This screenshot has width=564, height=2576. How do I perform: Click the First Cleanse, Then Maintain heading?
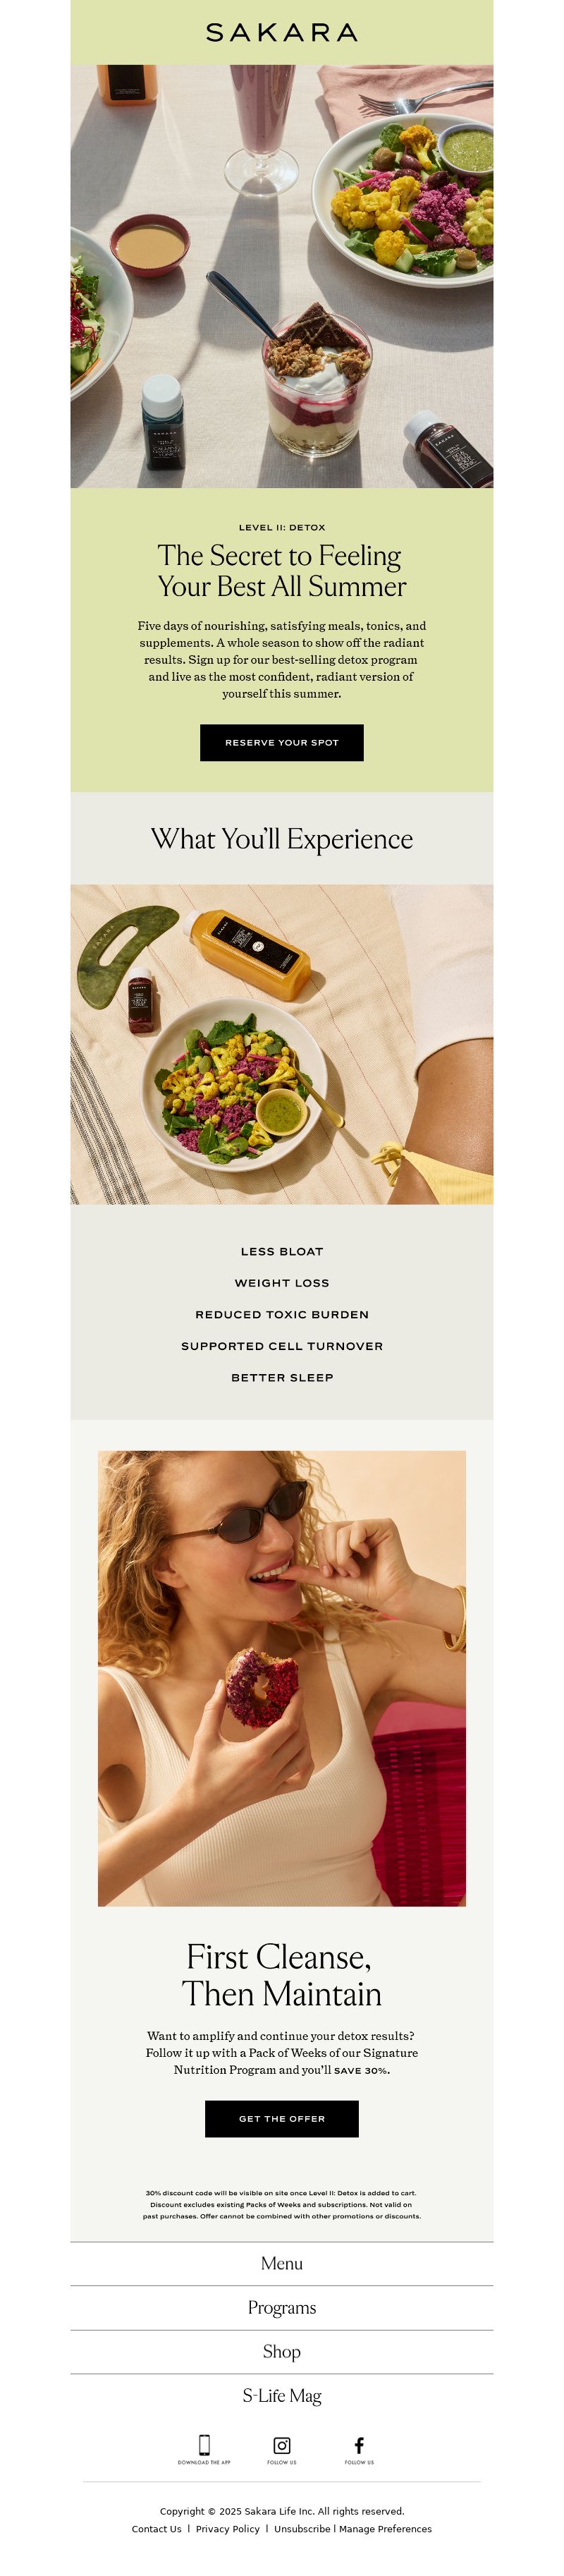pyautogui.click(x=282, y=1975)
